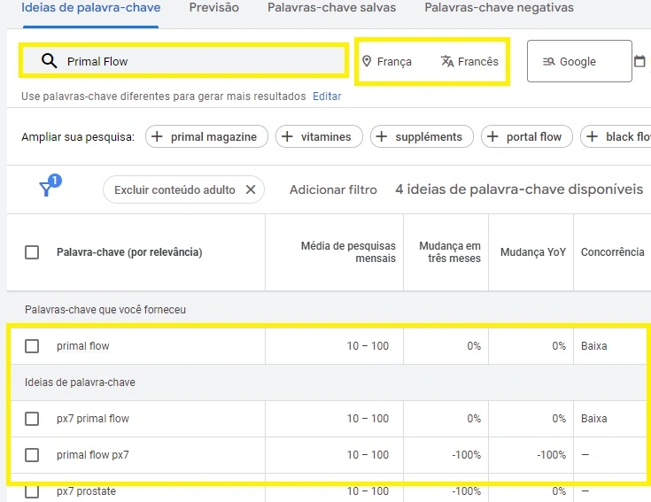This screenshot has width=651, height=502.
Task: Click the Google search network icon
Action: click(x=548, y=62)
